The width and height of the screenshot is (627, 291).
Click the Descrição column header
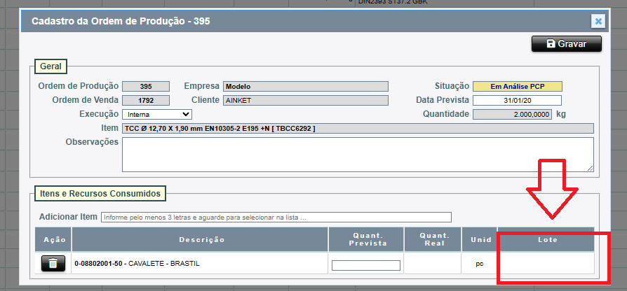point(200,239)
